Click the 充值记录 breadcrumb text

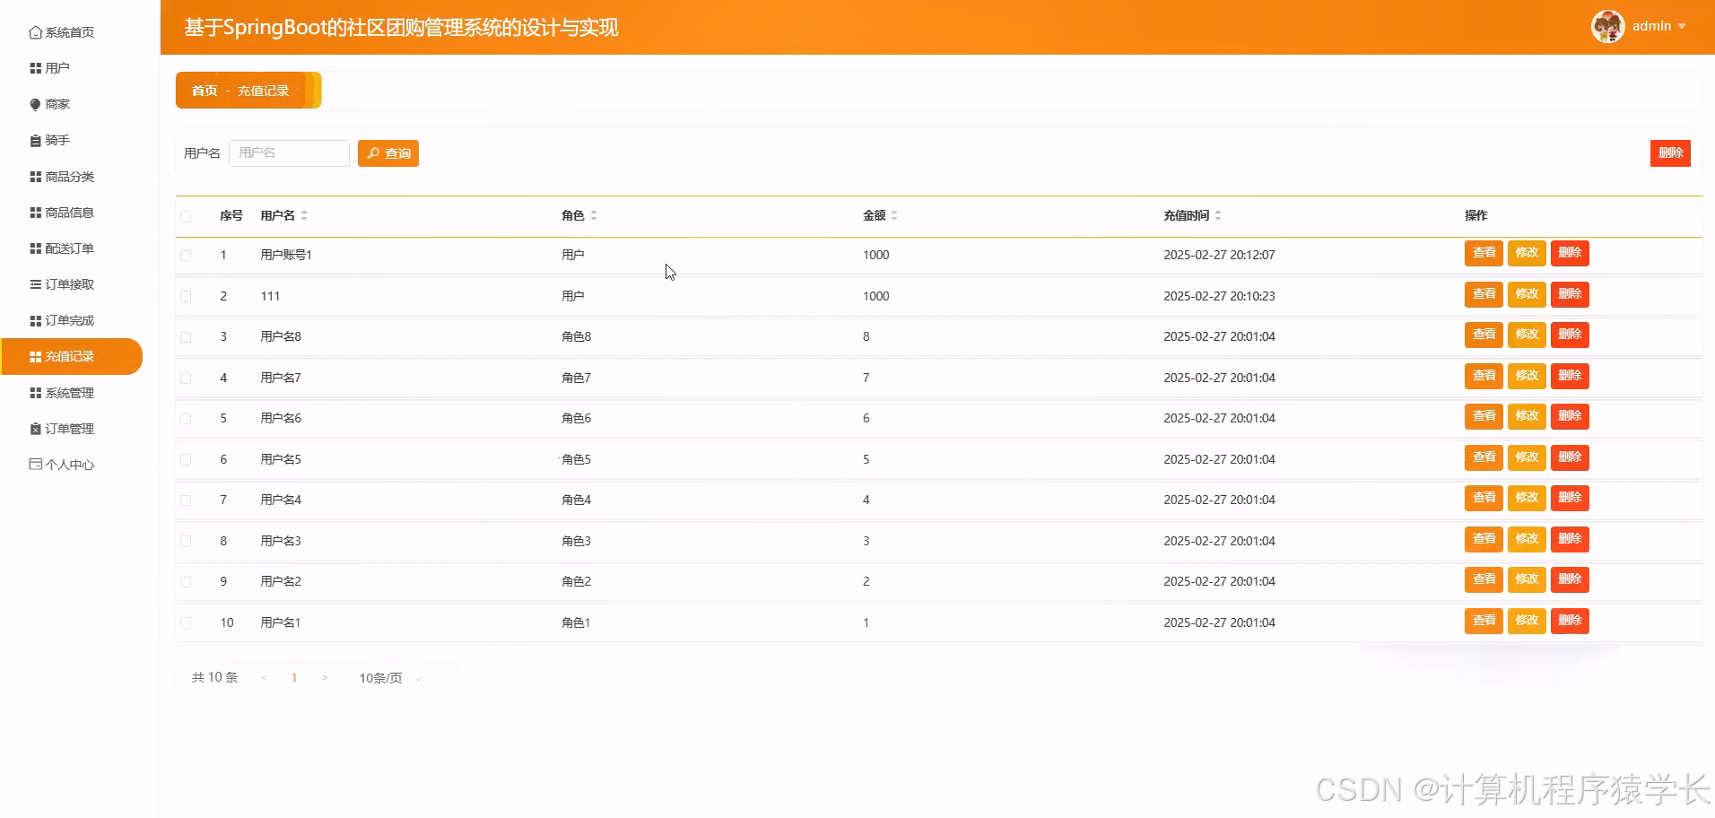263,91
